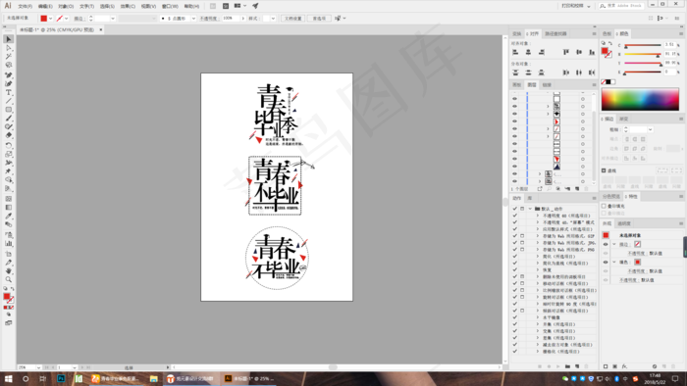Toggle the 叠印填充 overprint fill checkbox

pyautogui.click(x=604, y=206)
